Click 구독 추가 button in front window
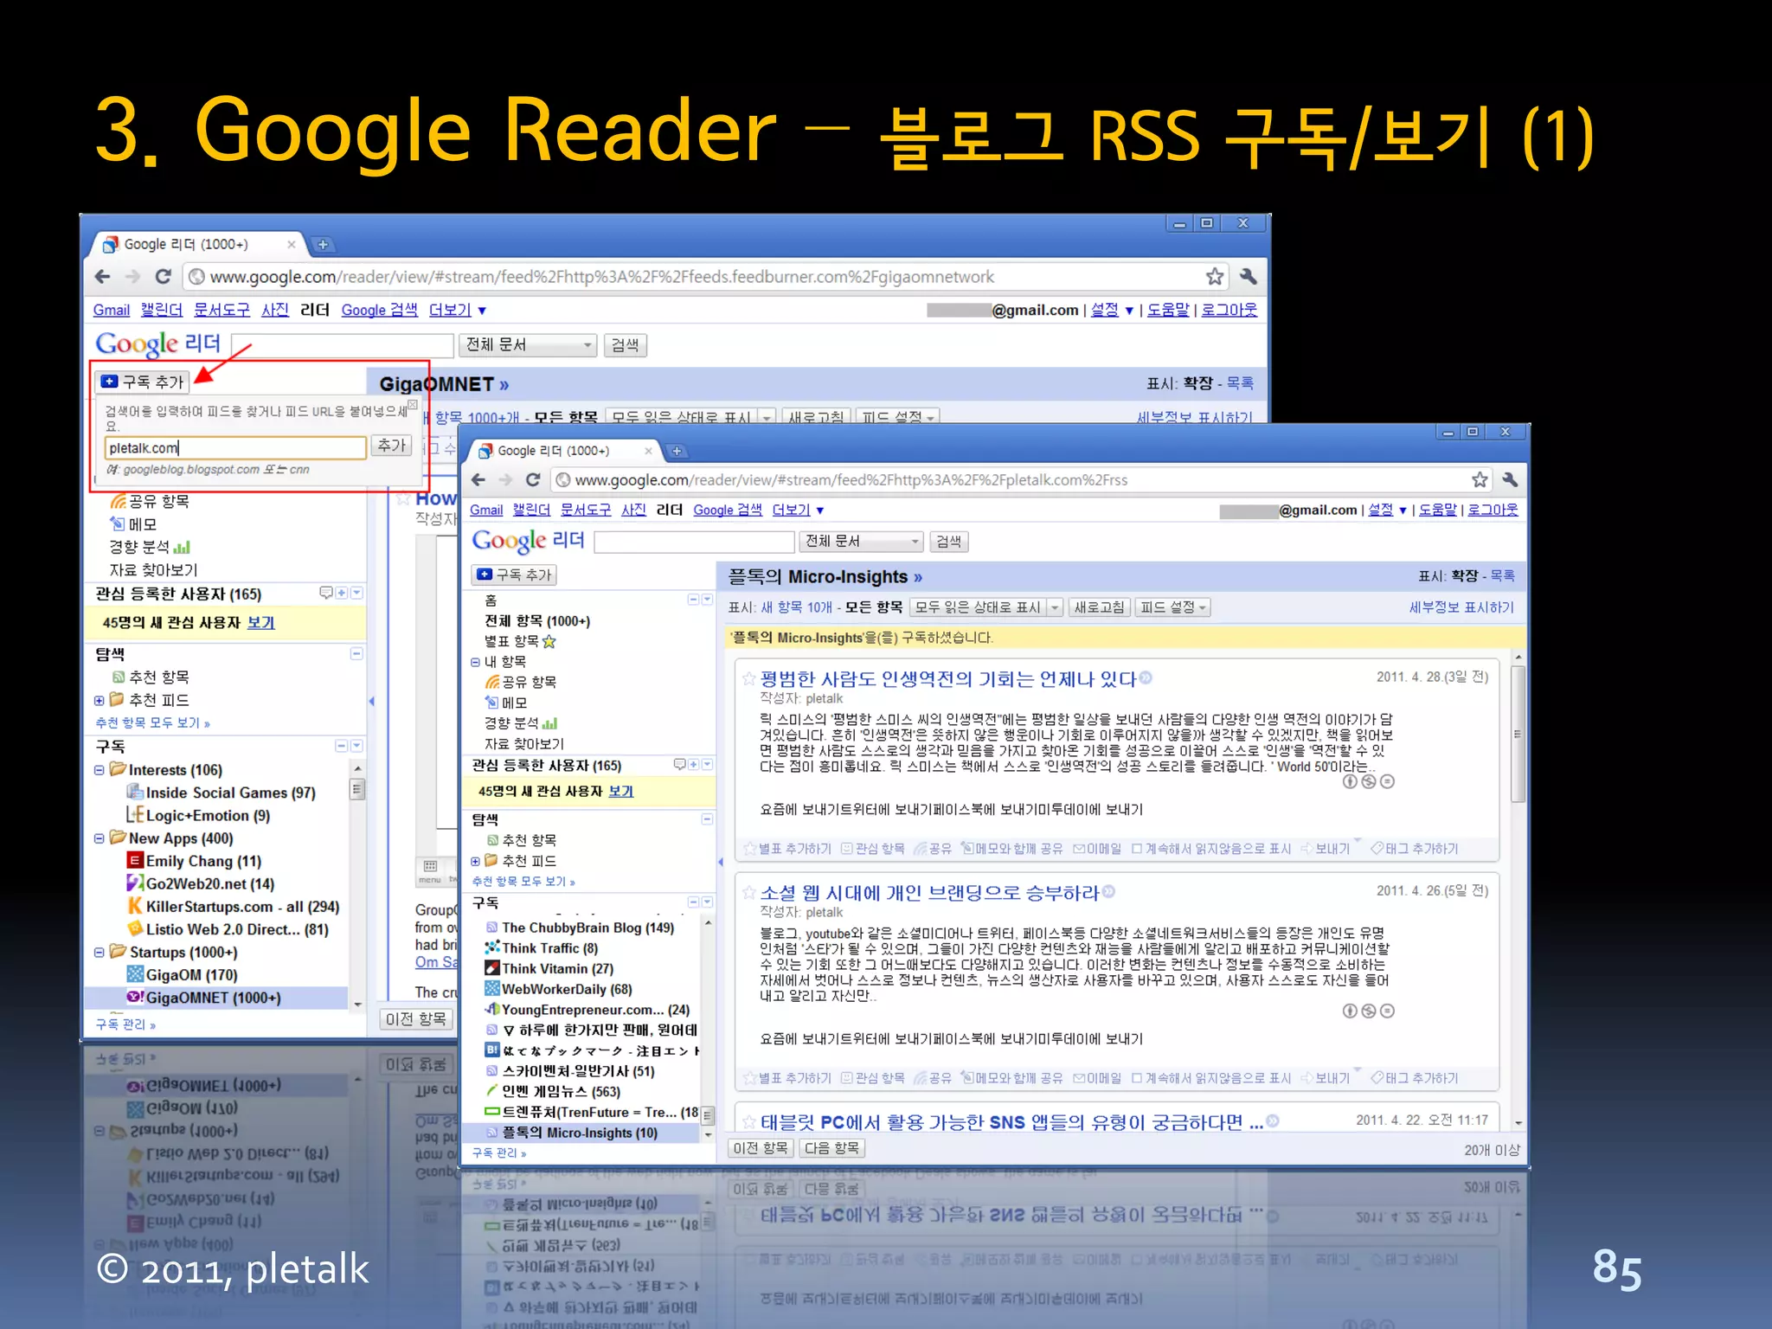 [513, 575]
